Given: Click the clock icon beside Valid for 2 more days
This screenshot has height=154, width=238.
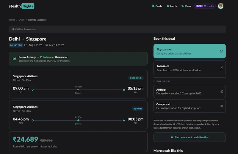Looking at the screenshot, I should pyautogui.click(x=13, y=29).
